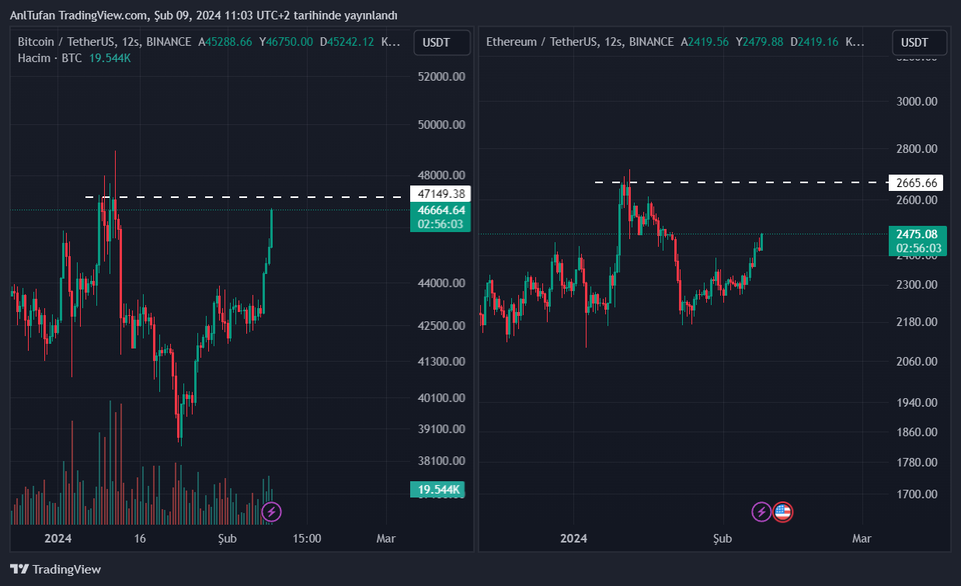
Task: Click the green 2475.08 current price label
Action: (917, 234)
